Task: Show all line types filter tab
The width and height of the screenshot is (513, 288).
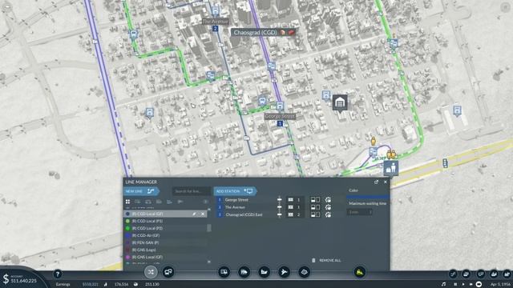Action: (127, 202)
